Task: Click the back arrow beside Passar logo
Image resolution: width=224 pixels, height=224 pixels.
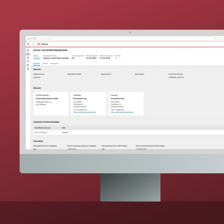Action: [x=33, y=44]
